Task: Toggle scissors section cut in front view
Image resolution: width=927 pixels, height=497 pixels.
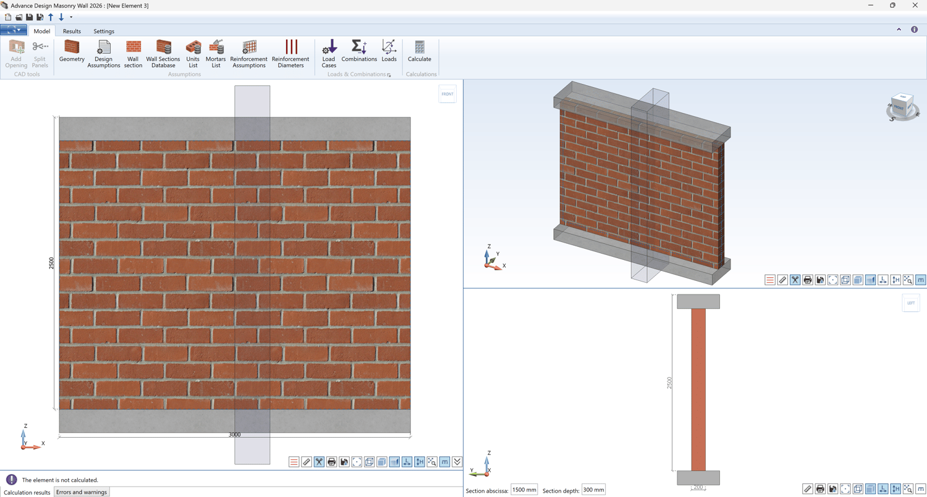Action: coord(319,462)
